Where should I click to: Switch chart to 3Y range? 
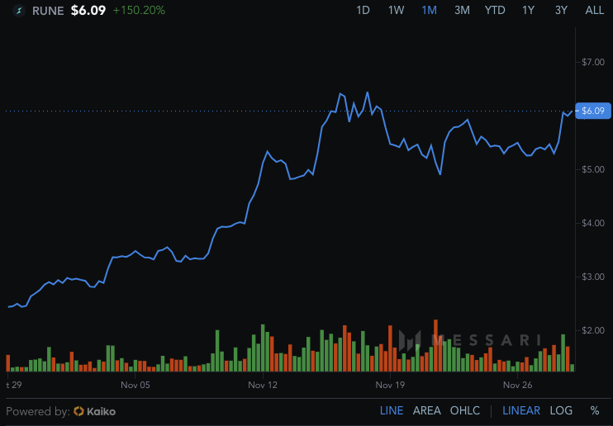click(x=561, y=10)
